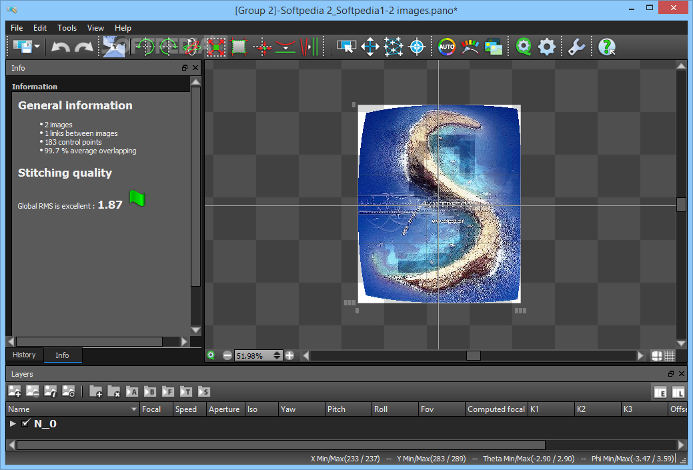
Task: Undo the last action
Action: tap(61, 47)
